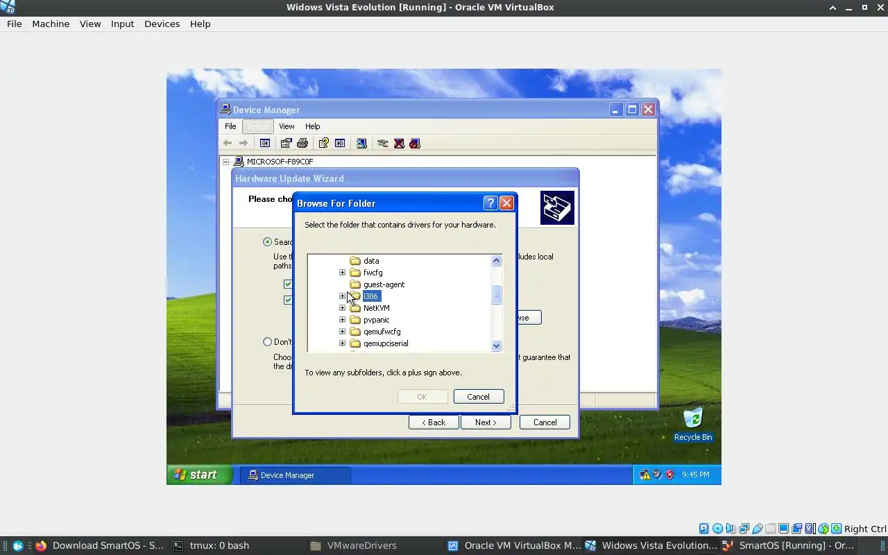Click VirtualBox hard disk status icon
The image size is (888, 555).
pos(704,529)
